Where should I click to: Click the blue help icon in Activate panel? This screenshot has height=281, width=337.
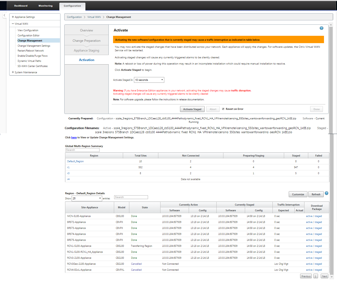321,28
